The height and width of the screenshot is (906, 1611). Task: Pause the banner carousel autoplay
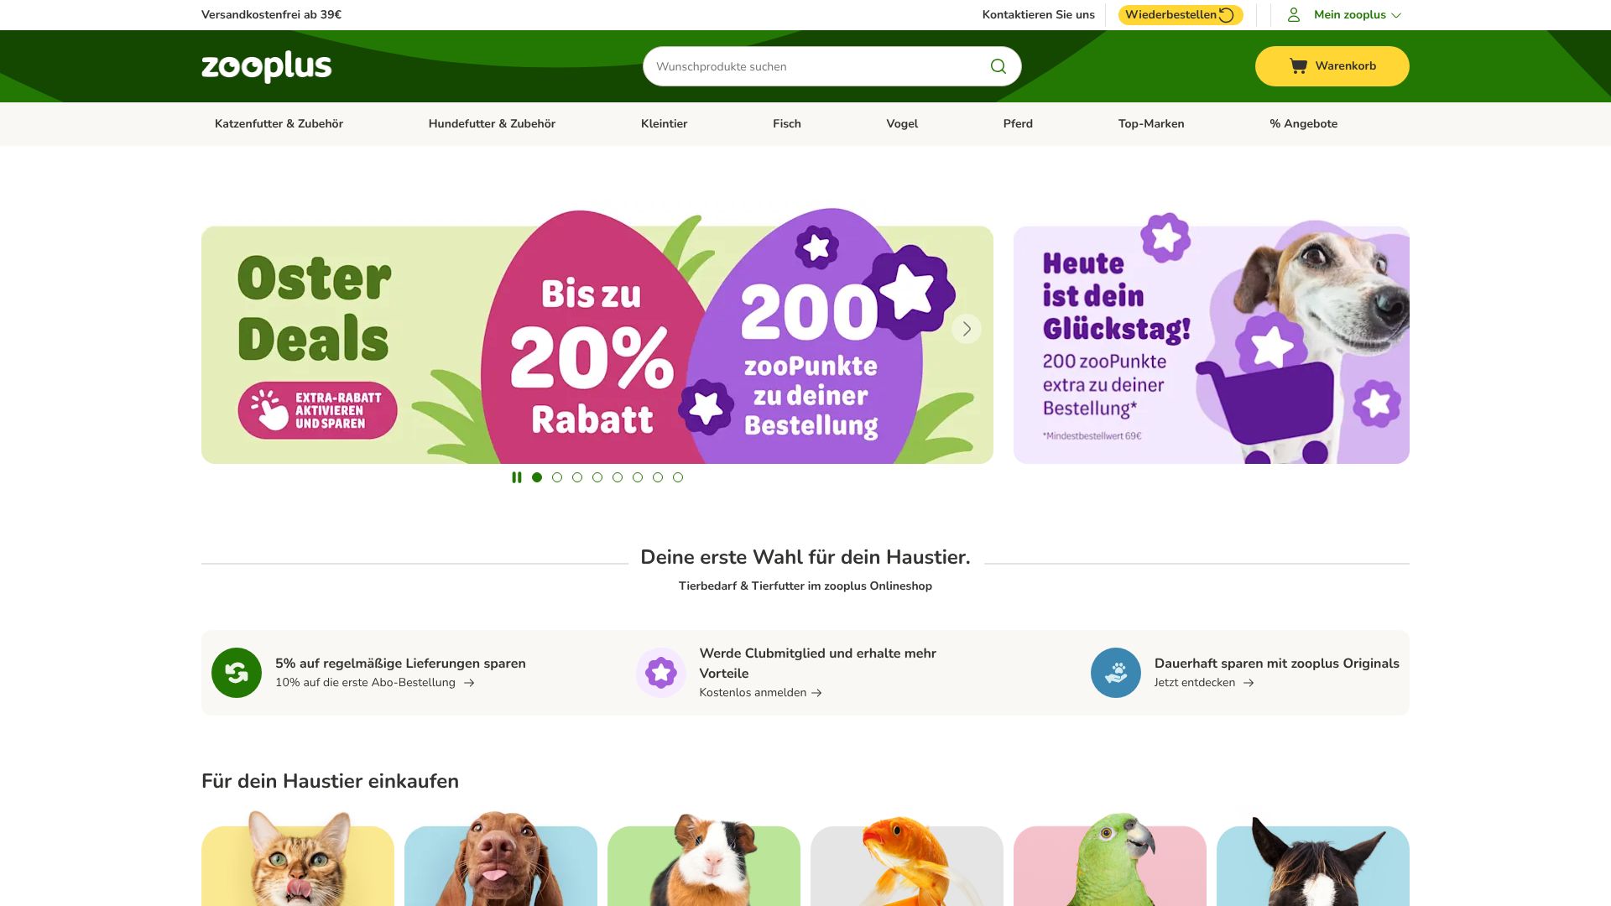[517, 477]
